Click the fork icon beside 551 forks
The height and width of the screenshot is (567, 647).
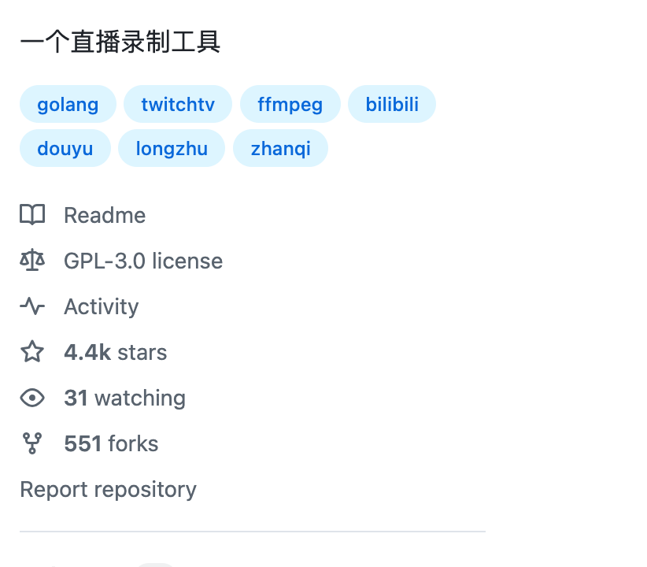pyautogui.click(x=32, y=443)
